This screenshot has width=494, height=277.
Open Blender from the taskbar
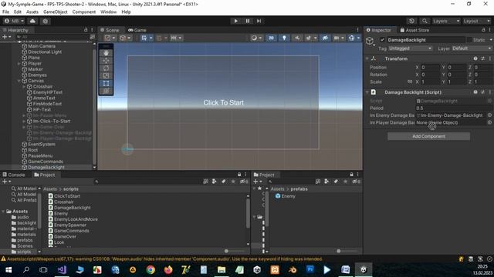(x=293, y=270)
